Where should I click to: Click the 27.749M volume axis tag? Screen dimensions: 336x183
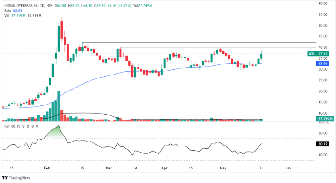[x=324, y=119]
